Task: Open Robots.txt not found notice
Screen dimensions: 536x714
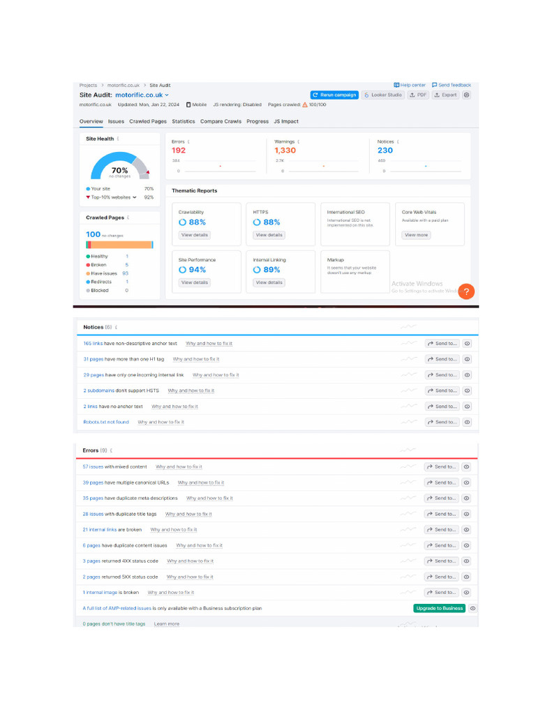Action: click(x=106, y=422)
